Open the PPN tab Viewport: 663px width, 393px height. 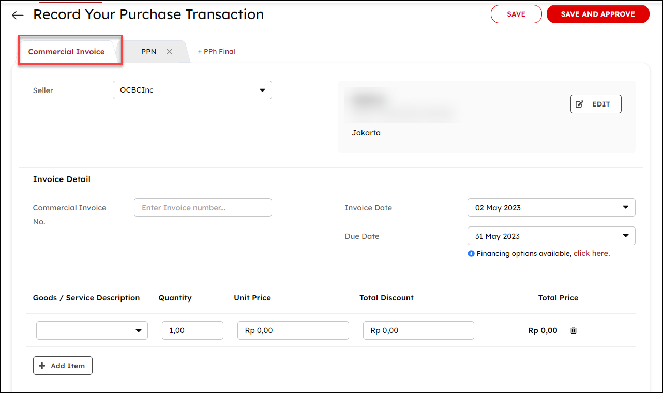point(148,52)
